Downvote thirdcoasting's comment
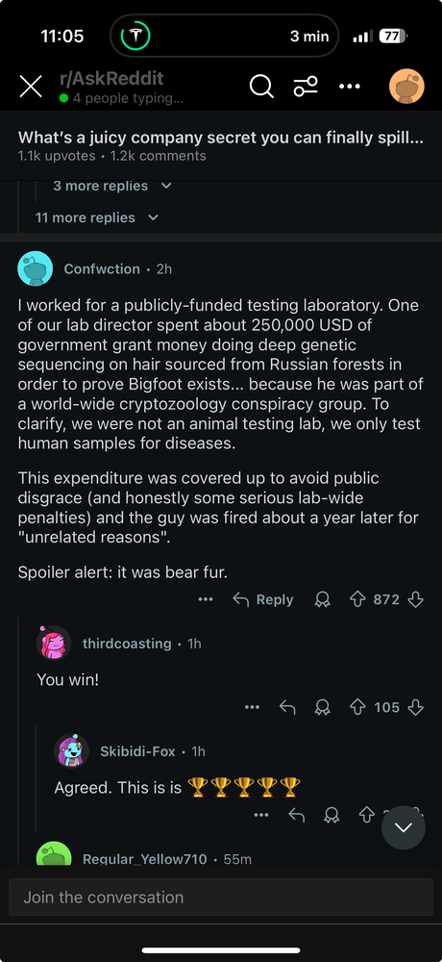 click(416, 707)
